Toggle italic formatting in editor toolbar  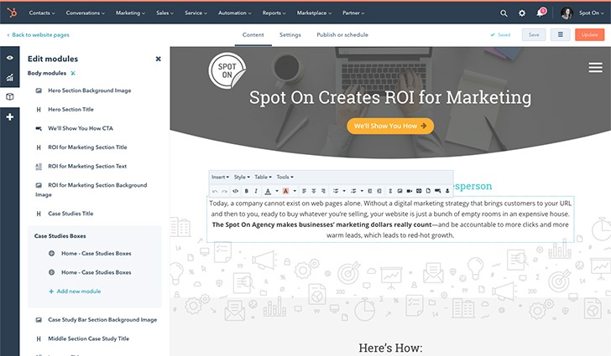(x=256, y=191)
